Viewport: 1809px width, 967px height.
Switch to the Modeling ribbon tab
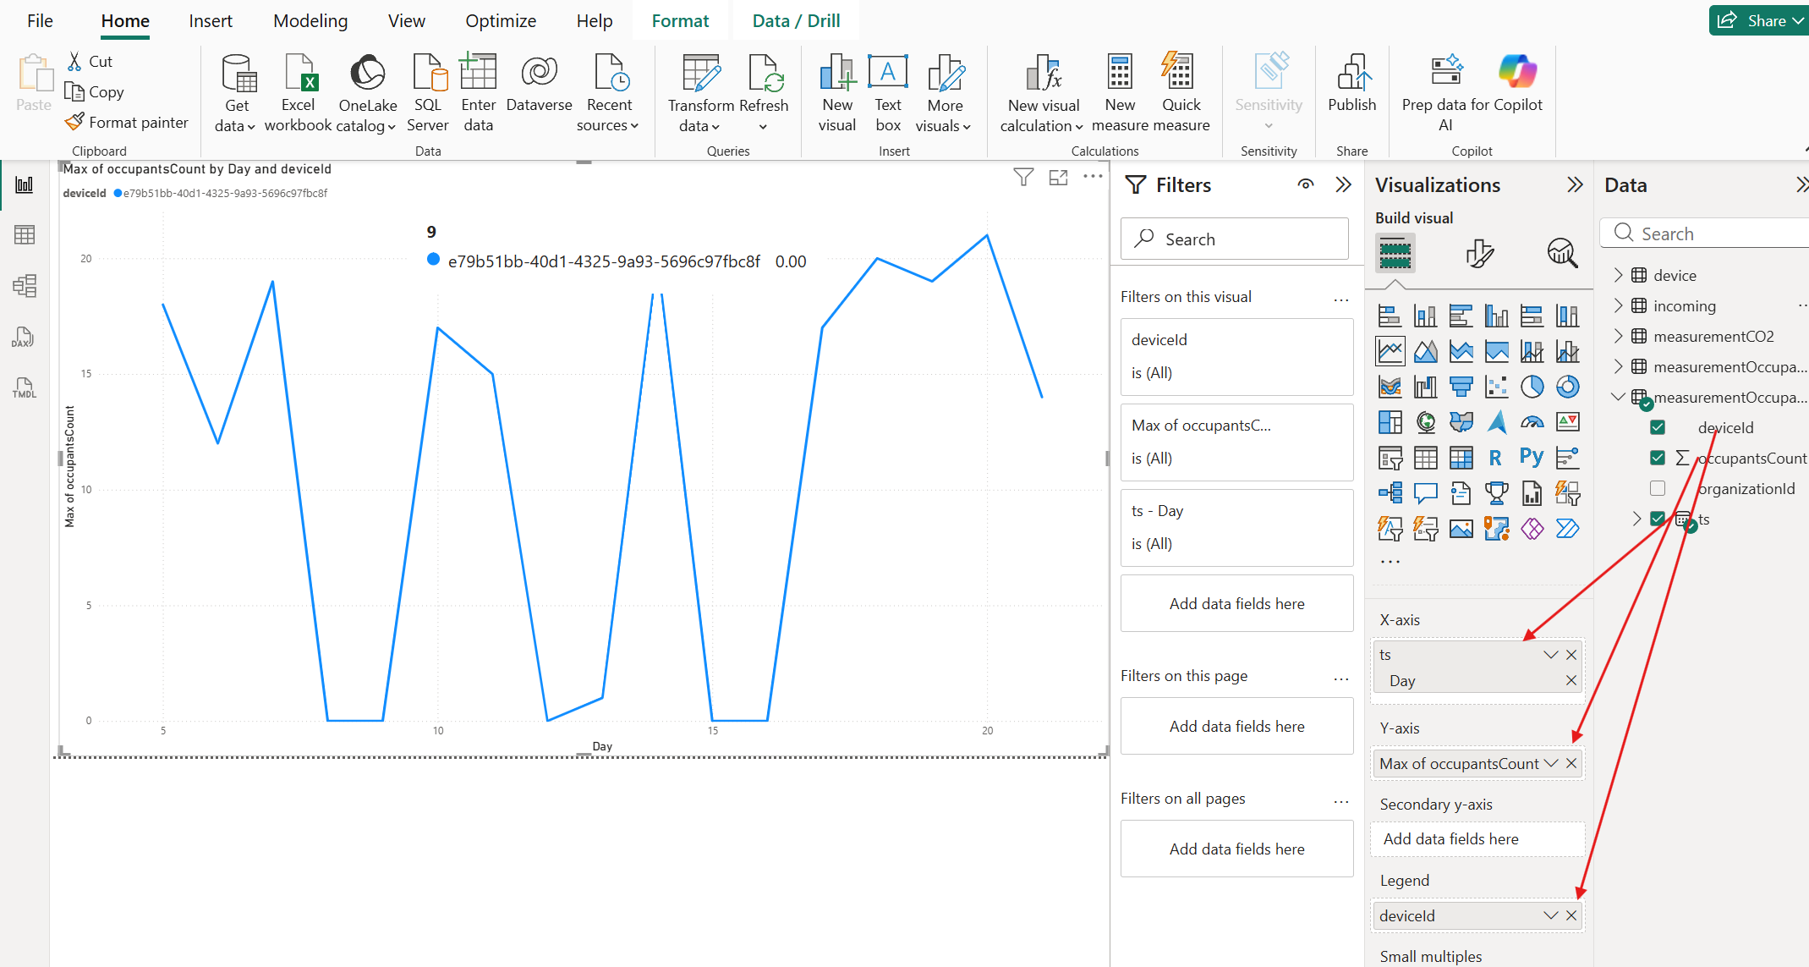[310, 21]
